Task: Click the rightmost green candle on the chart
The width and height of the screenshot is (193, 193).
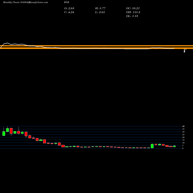Action: [x=174, y=146]
